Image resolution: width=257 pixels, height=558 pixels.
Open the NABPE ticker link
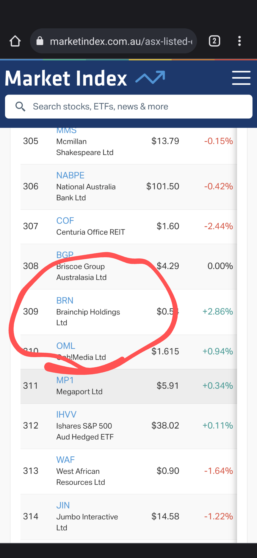click(70, 175)
